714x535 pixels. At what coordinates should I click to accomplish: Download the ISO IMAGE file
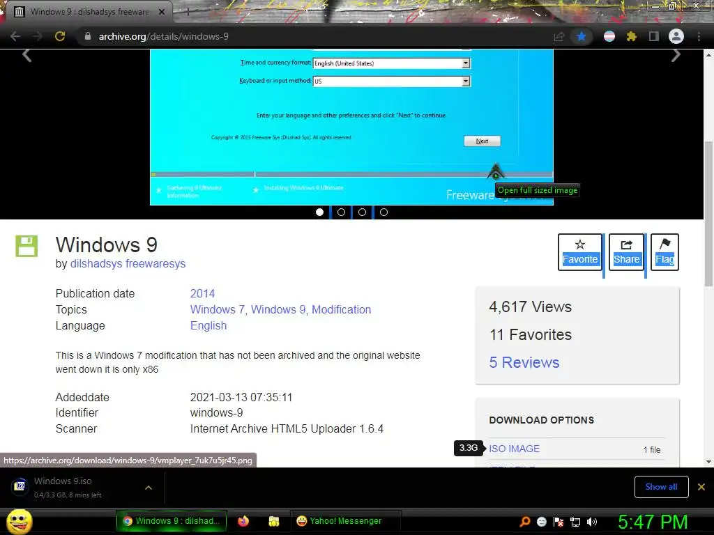click(x=514, y=449)
